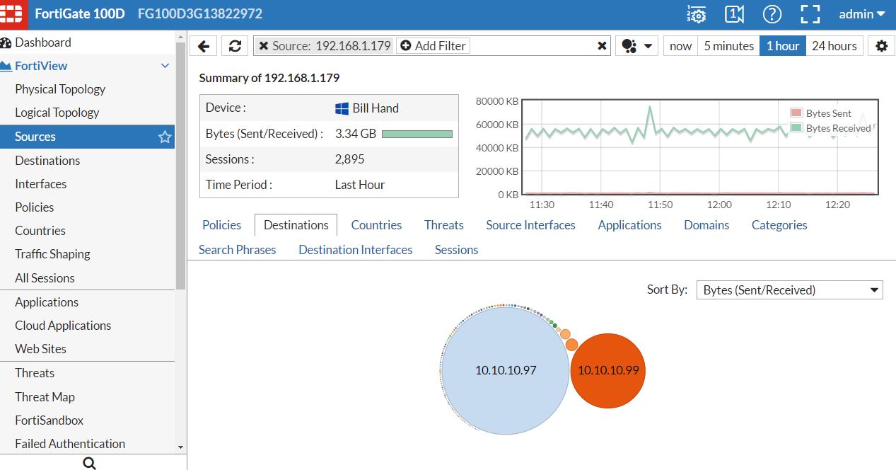Go back using the arrow button
The width and height of the screenshot is (896, 470).
coord(204,46)
